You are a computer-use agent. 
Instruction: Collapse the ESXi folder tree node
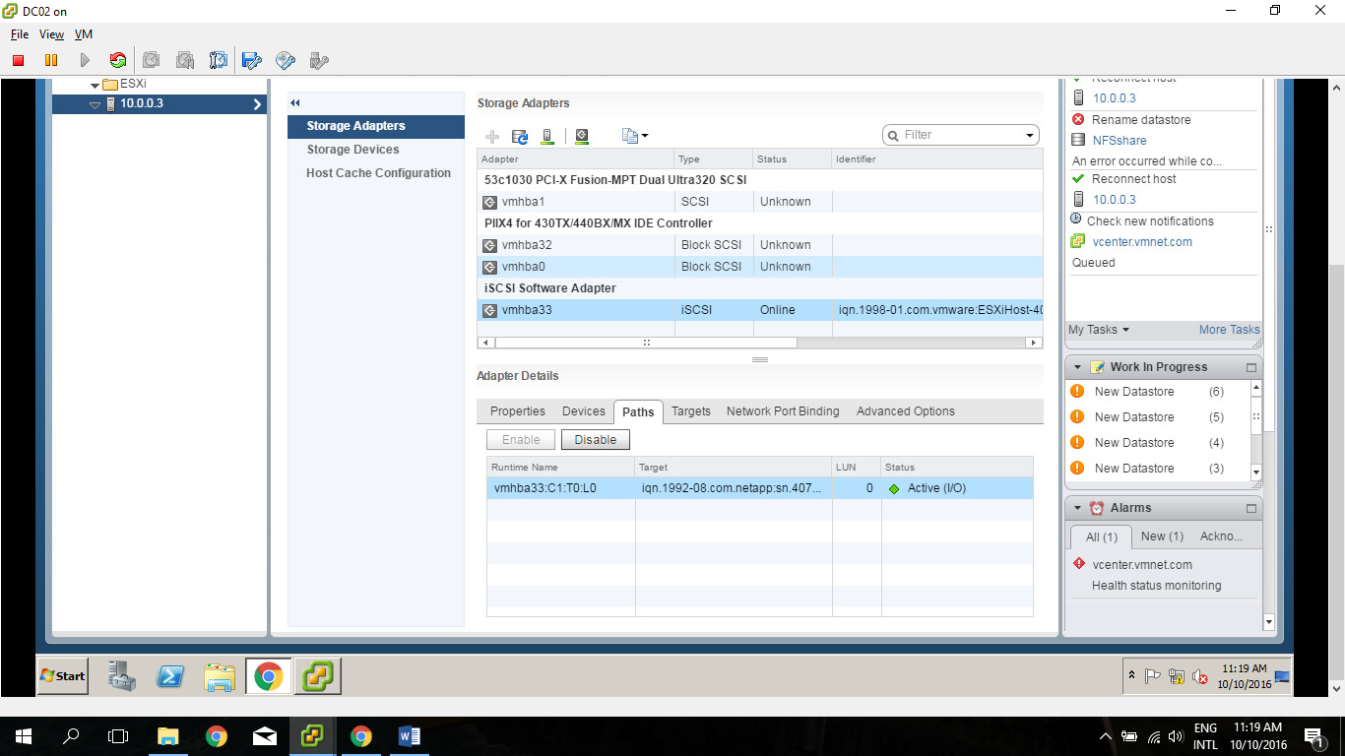coord(96,86)
